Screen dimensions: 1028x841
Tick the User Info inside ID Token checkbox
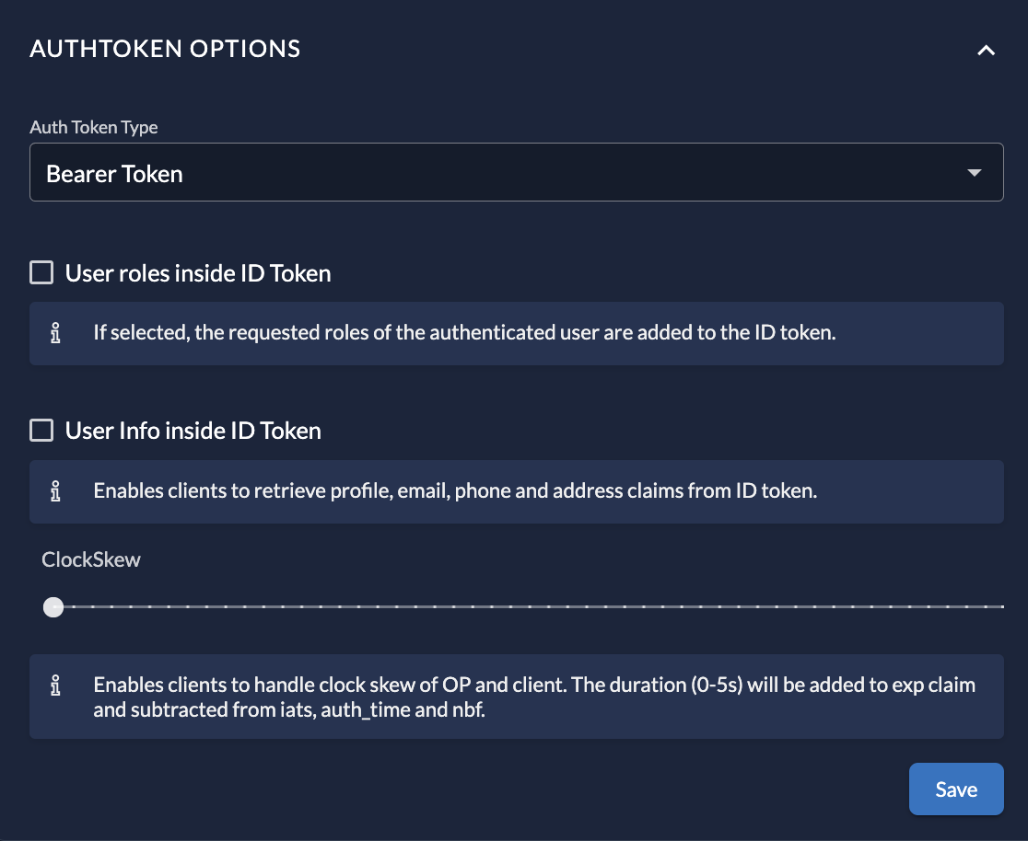pos(41,431)
